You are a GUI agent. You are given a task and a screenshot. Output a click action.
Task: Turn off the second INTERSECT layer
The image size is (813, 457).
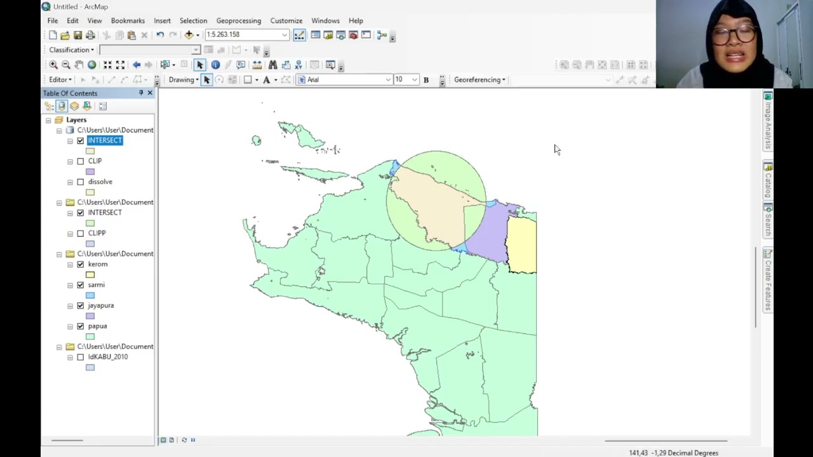tap(81, 213)
